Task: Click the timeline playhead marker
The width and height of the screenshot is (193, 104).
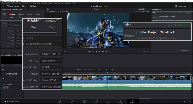Action: pos(108,72)
